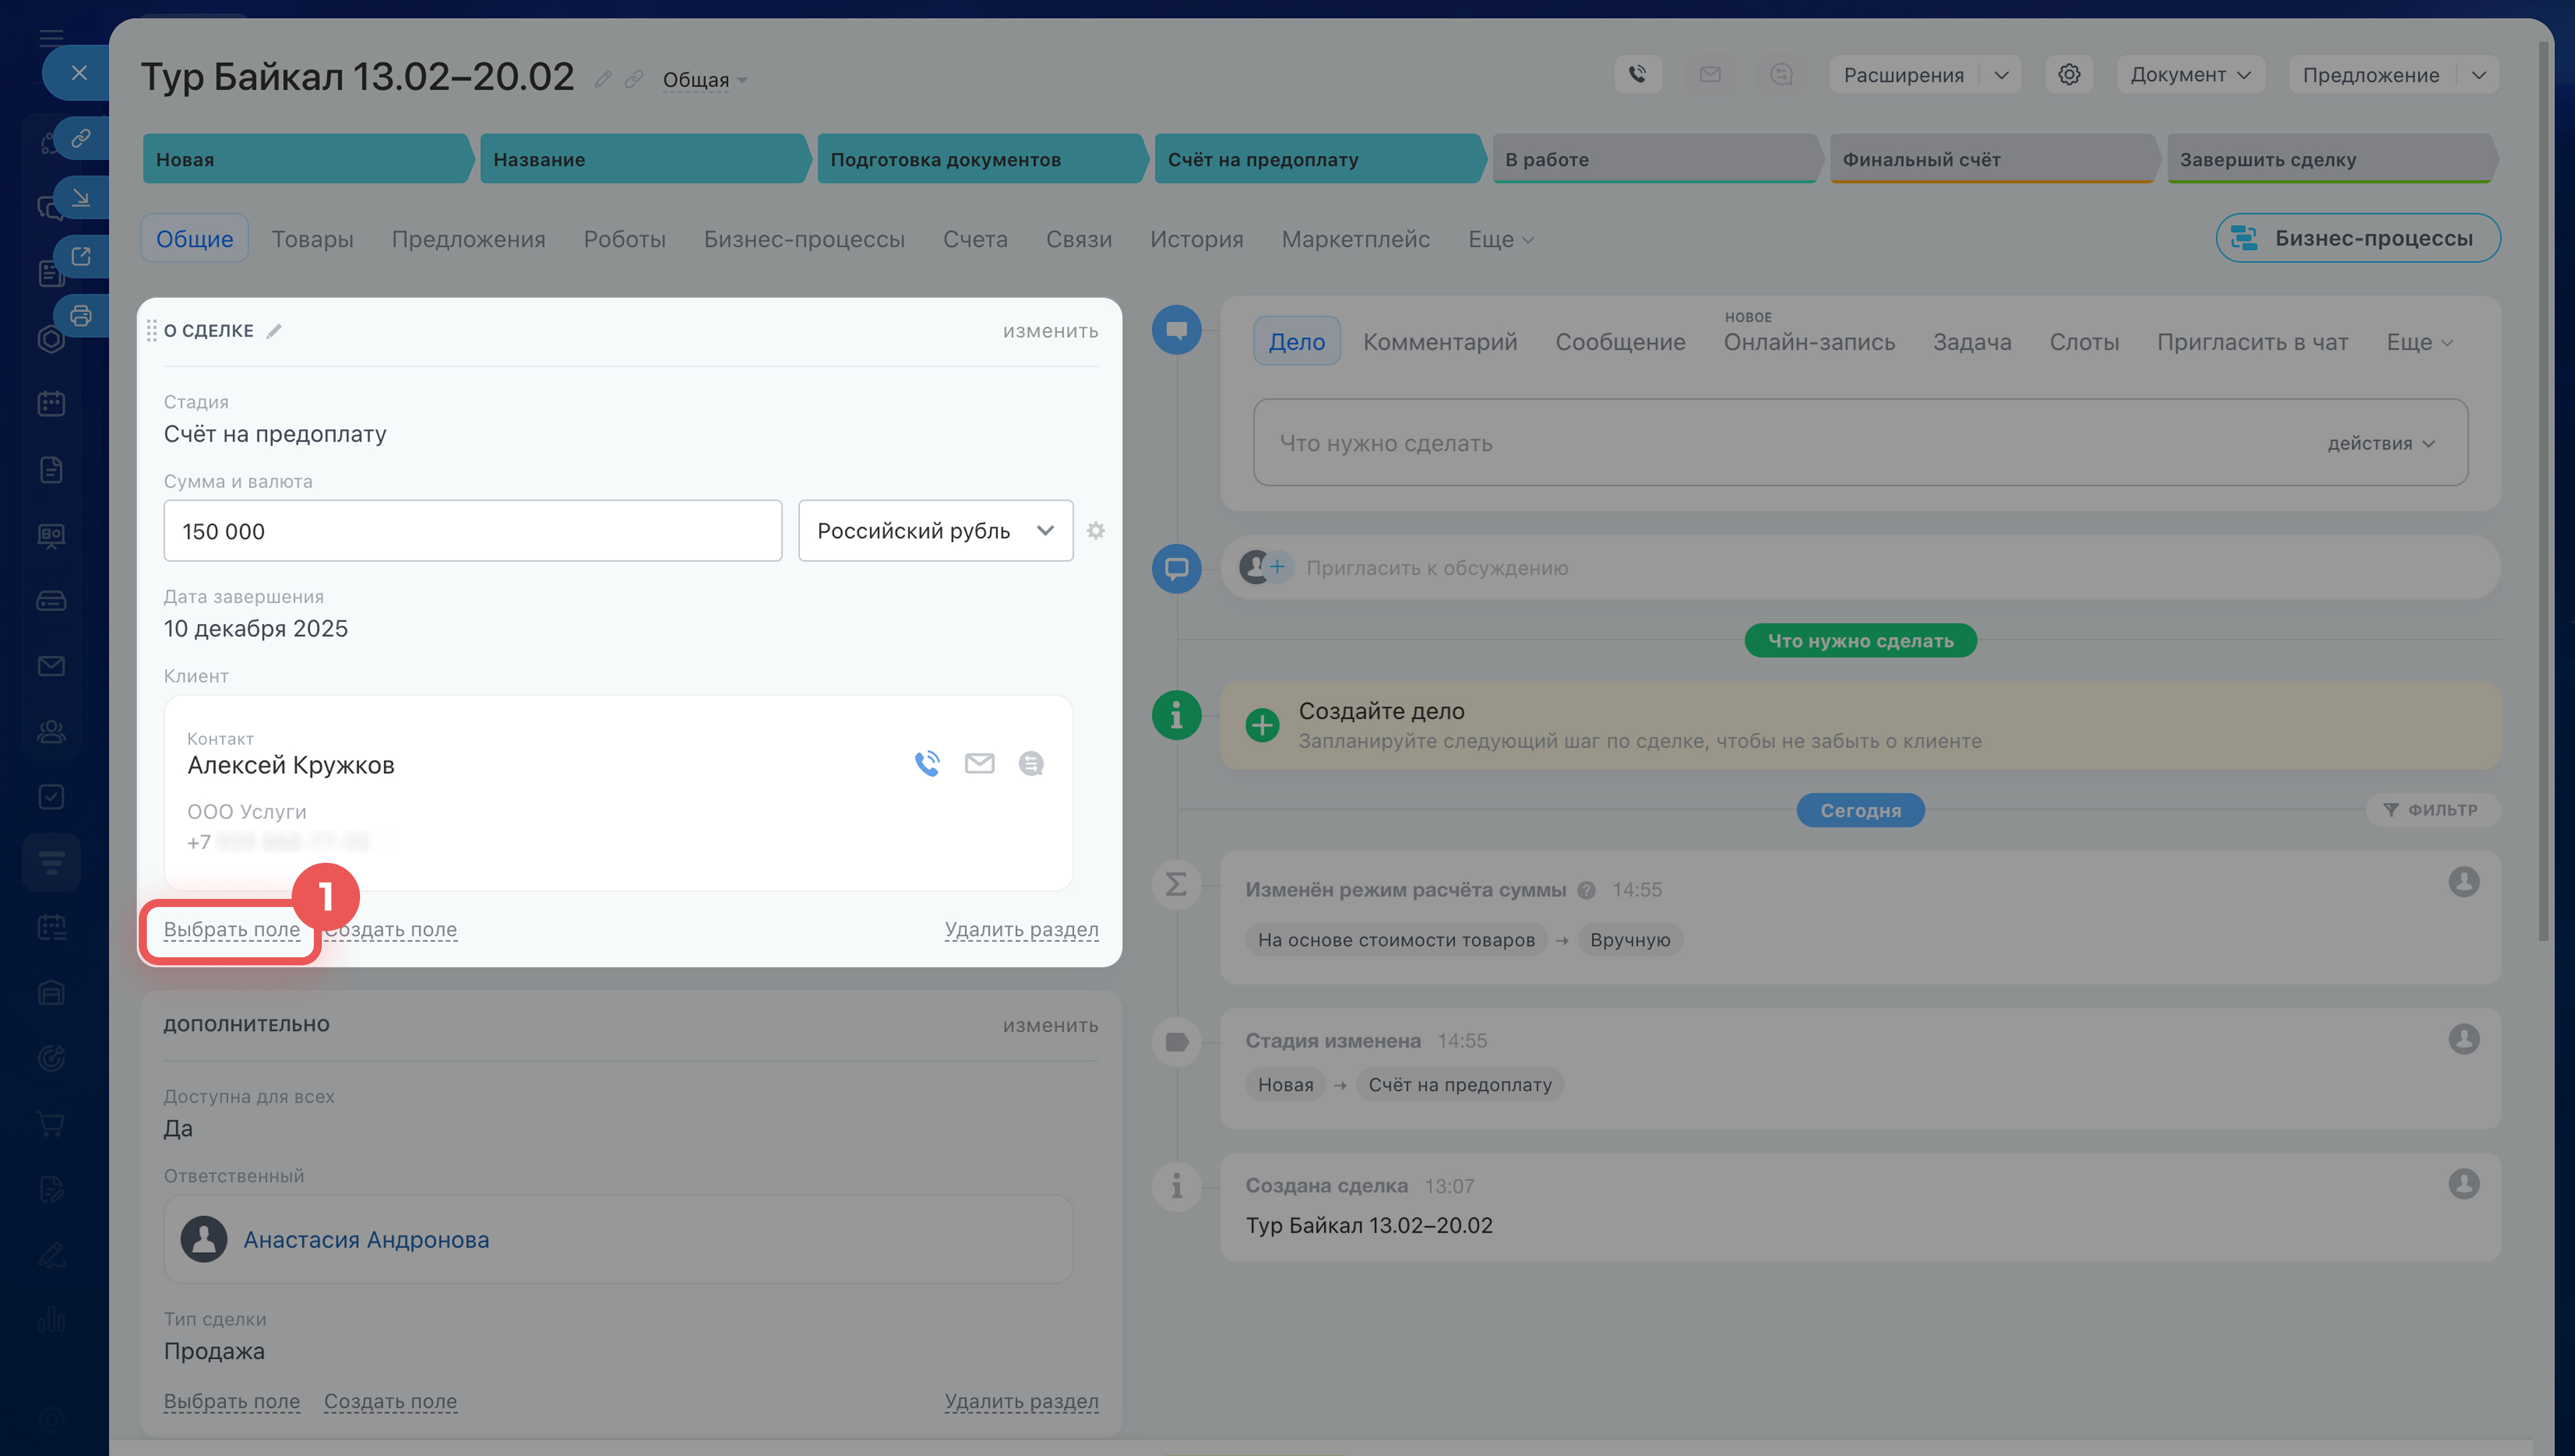The image size is (2575, 1456).
Task: Open the Документ dropdown menu
Action: click(x=2189, y=75)
